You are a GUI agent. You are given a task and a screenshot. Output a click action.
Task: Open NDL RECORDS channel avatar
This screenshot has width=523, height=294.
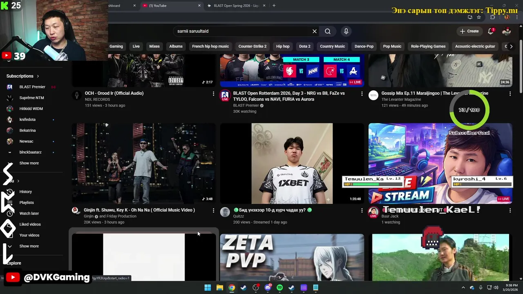(x=76, y=96)
